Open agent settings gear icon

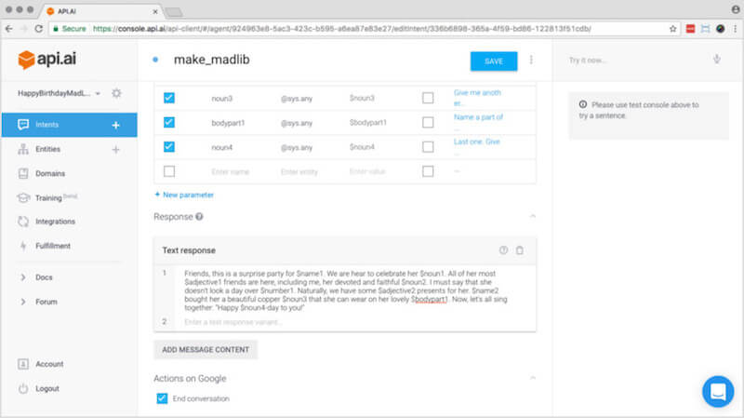(116, 93)
